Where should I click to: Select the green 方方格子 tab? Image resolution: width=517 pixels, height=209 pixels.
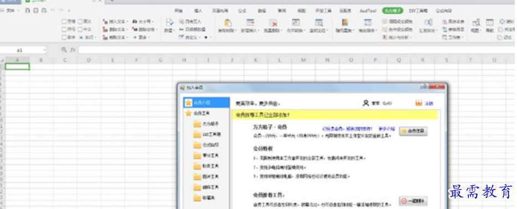click(393, 11)
